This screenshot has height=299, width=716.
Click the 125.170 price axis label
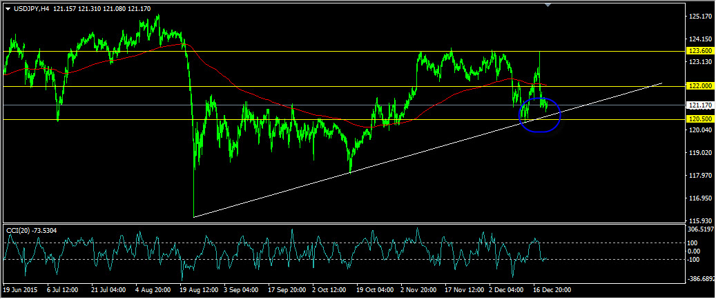[x=702, y=17]
